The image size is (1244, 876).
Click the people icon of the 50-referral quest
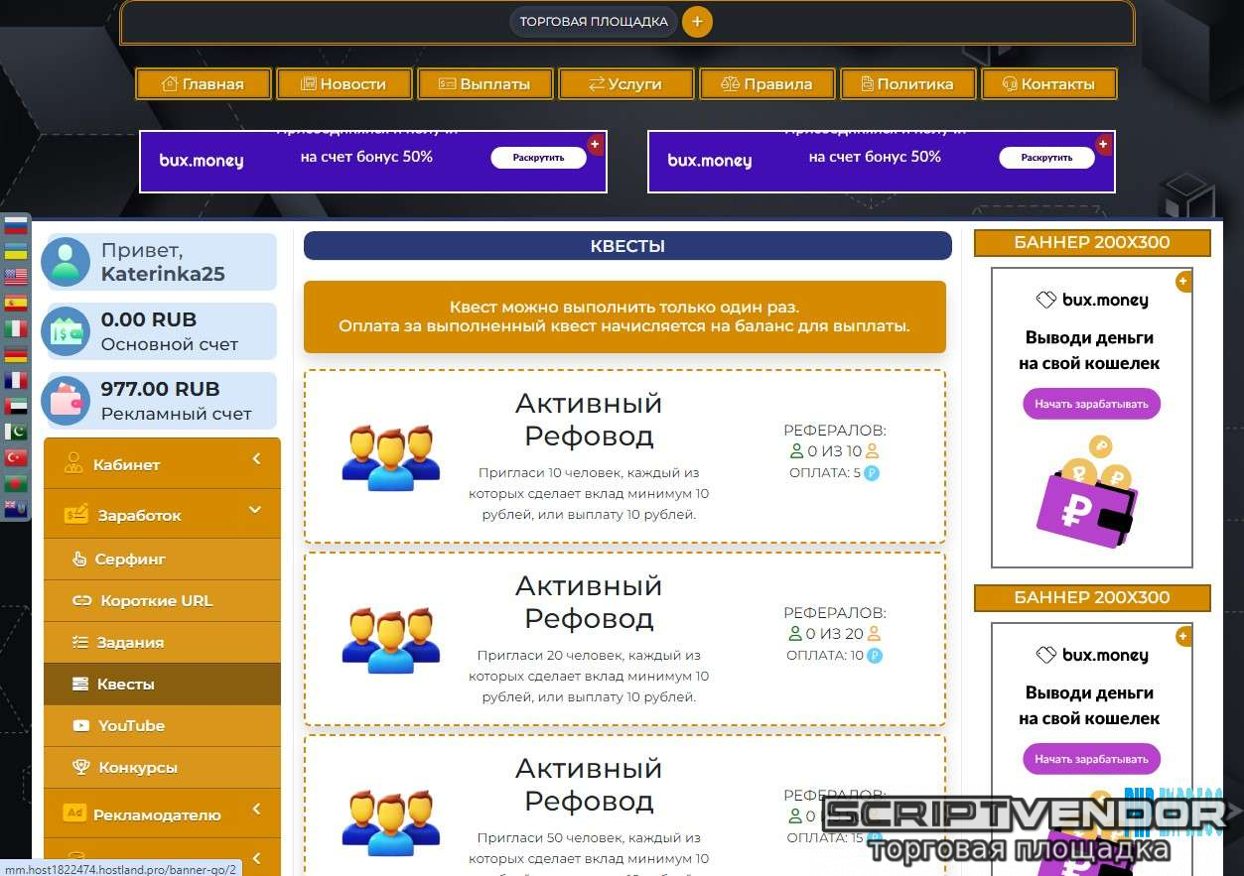click(x=391, y=822)
